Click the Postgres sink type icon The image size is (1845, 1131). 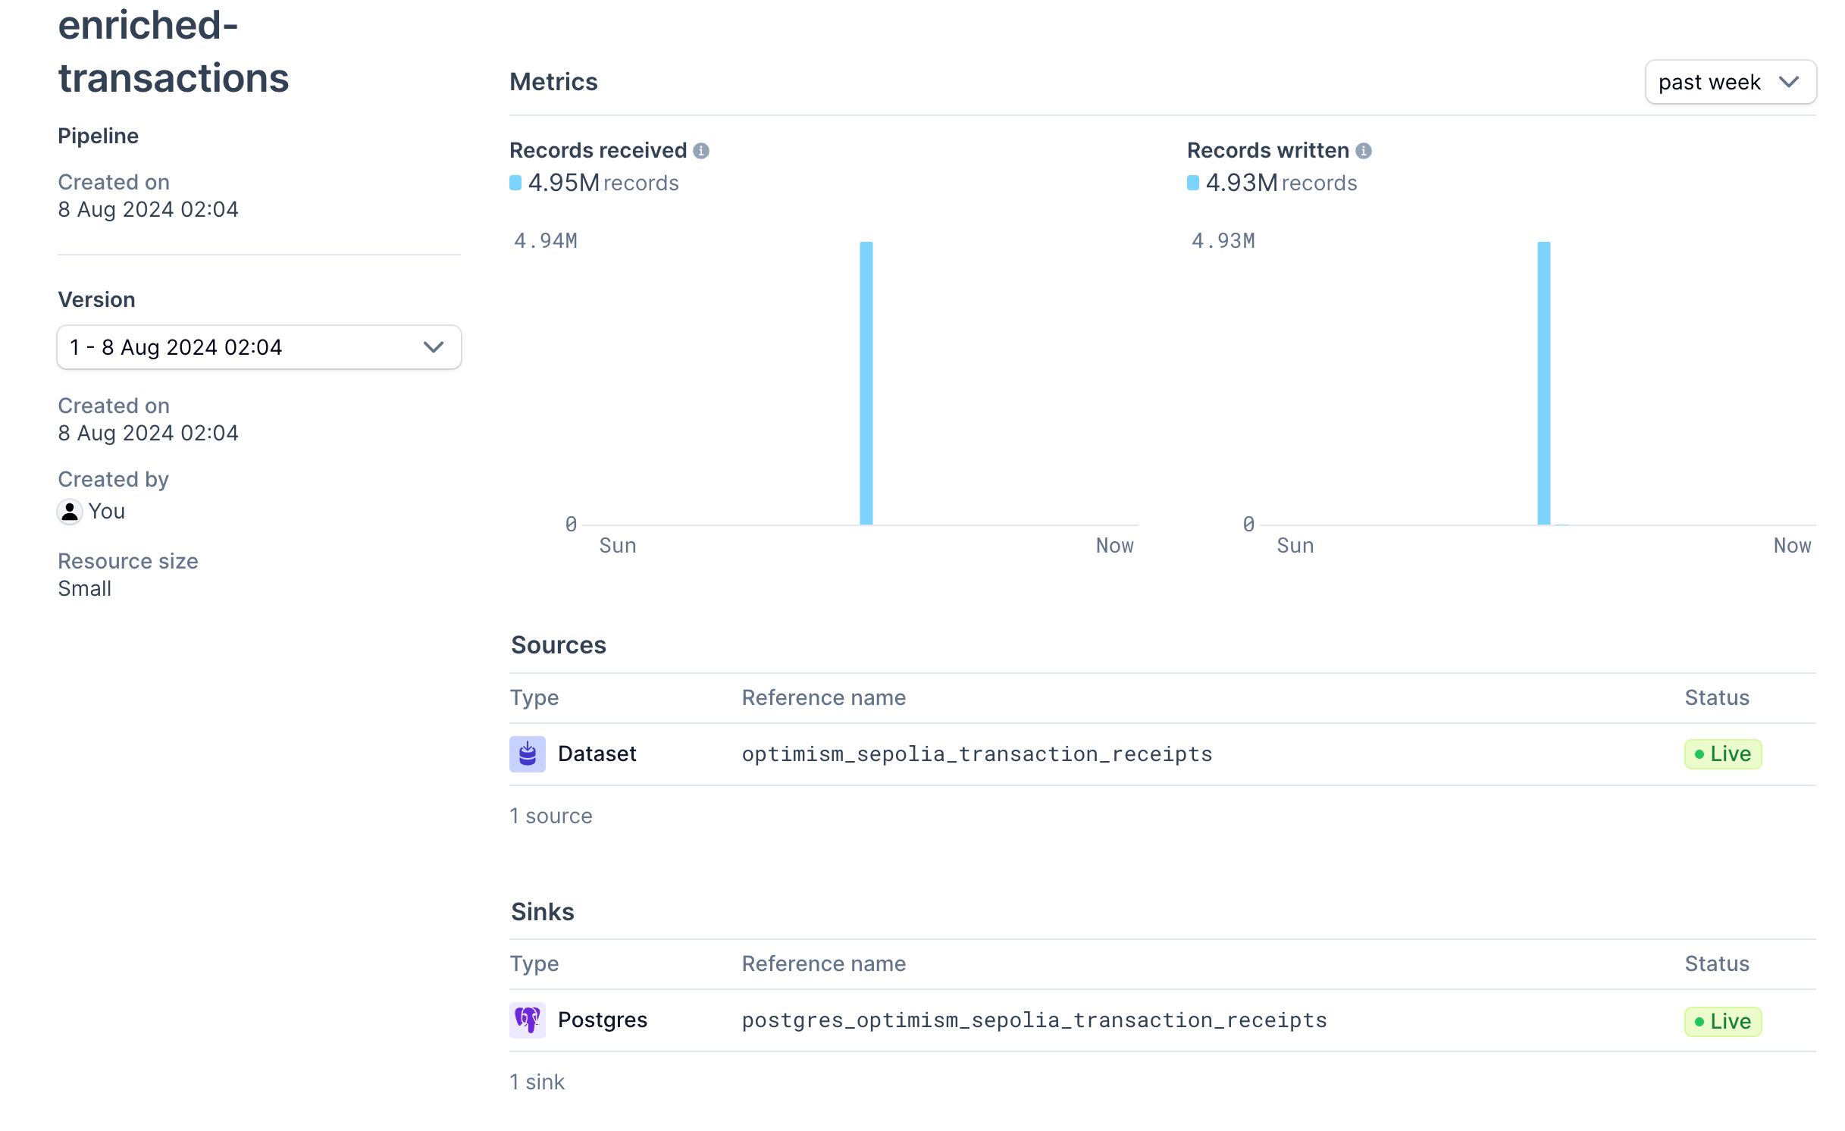tap(527, 1019)
